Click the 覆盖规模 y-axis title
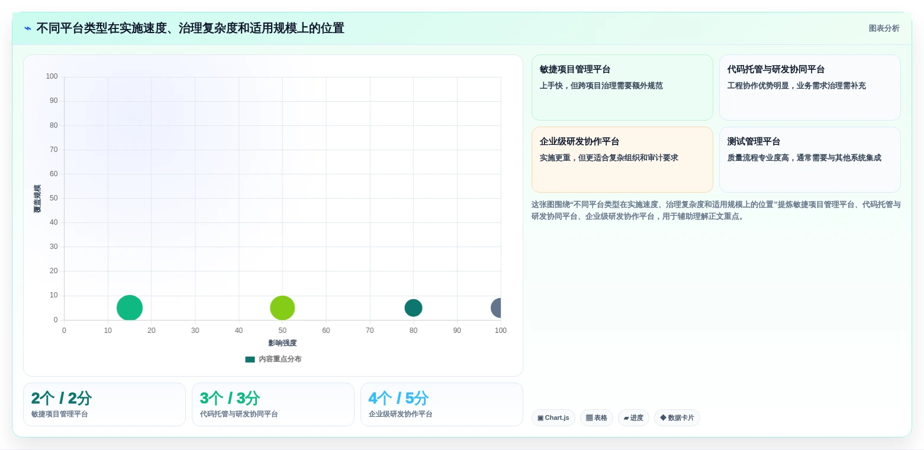Image resolution: width=924 pixels, height=450 pixels. click(x=37, y=199)
